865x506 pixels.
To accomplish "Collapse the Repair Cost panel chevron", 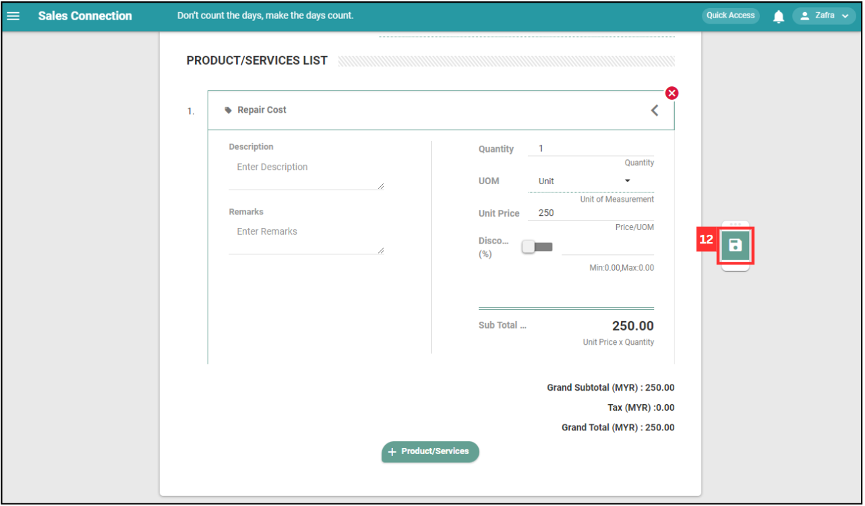I will tap(654, 110).
